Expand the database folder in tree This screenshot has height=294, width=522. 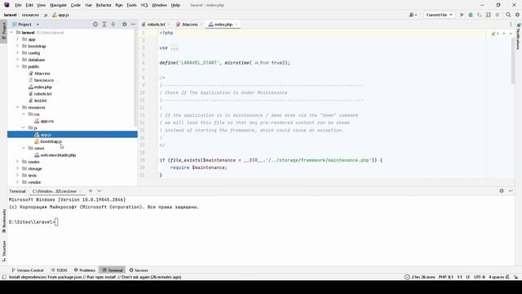coord(18,60)
